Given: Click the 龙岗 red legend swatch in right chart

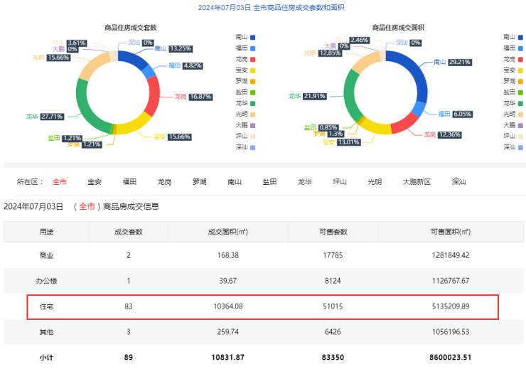Looking at the screenshot, I should point(520,58).
